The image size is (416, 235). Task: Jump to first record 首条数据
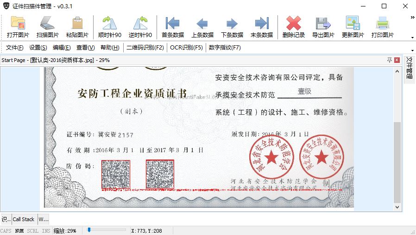[x=173, y=27]
